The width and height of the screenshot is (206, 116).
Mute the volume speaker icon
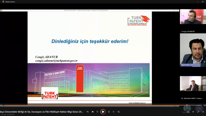coord(193,112)
